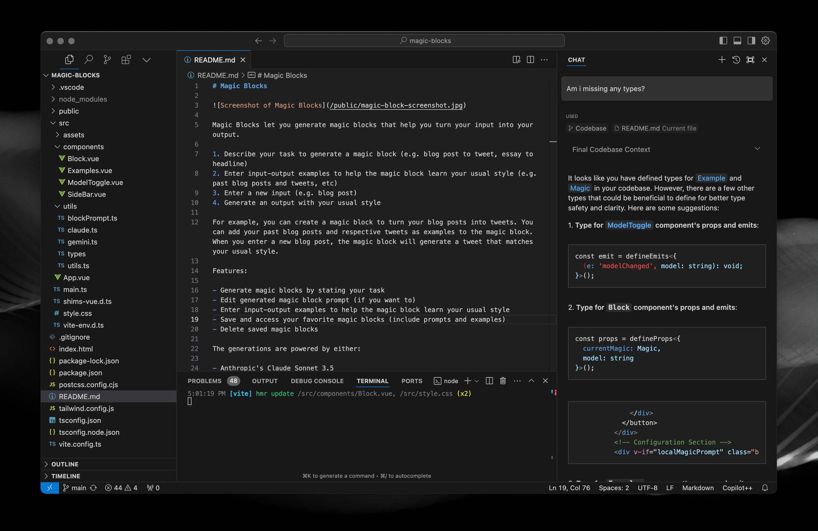Follow the Example type link
818x531 pixels.
[x=711, y=178]
